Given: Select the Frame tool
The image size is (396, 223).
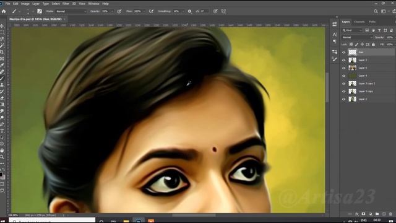Looking at the screenshot, I should click(2, 59).
